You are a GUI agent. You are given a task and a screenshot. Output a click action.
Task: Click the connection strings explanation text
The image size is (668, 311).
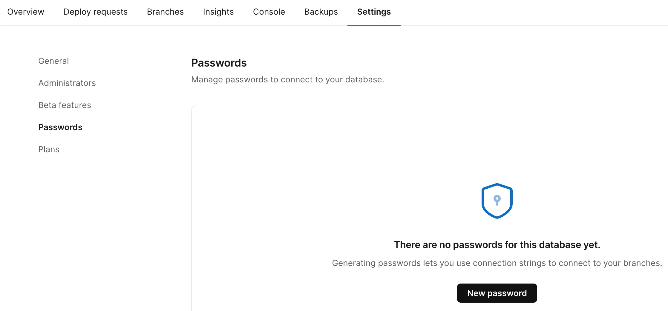[497, 263]
